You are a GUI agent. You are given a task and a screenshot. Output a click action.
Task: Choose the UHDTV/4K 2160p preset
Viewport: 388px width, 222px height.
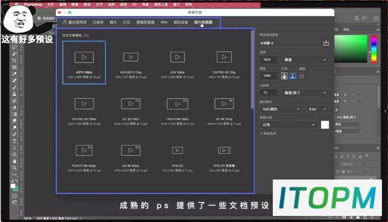[178, 109]
